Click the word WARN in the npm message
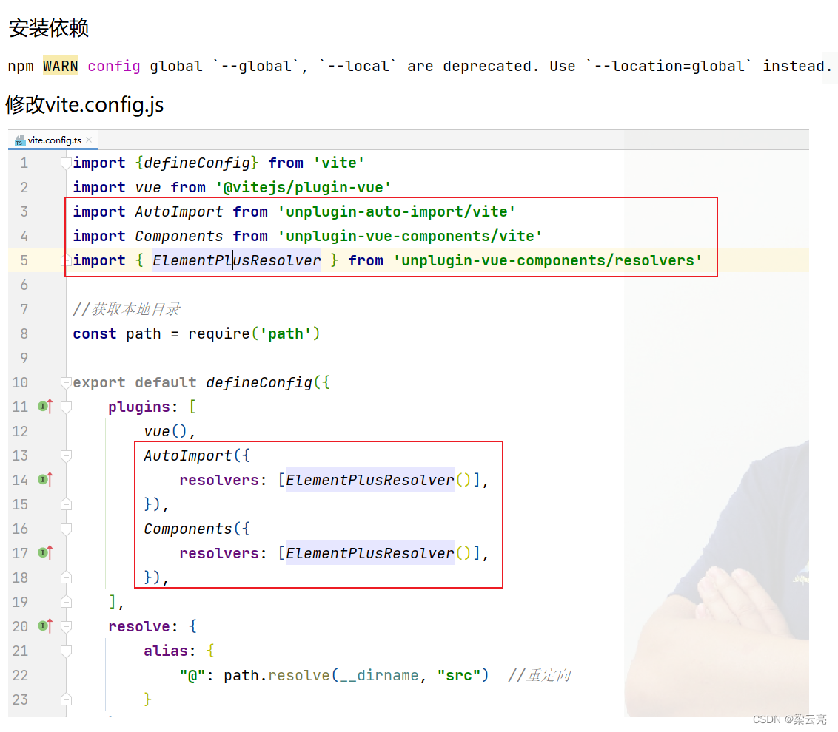 [61, 67]
